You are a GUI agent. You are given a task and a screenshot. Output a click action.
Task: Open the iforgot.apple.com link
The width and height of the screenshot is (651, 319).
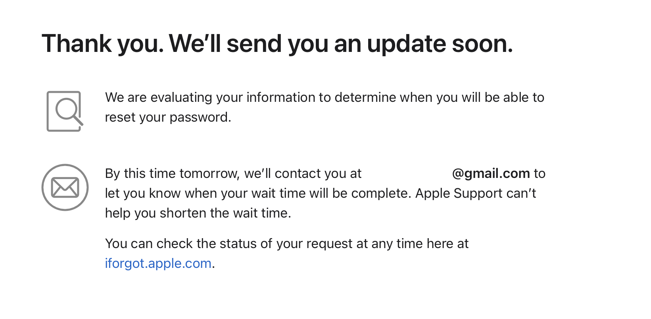[158, 264]
